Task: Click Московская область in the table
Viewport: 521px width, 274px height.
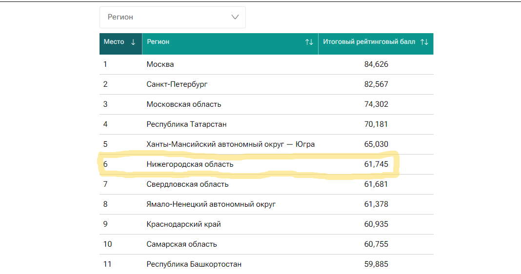Action: point(184,104)
